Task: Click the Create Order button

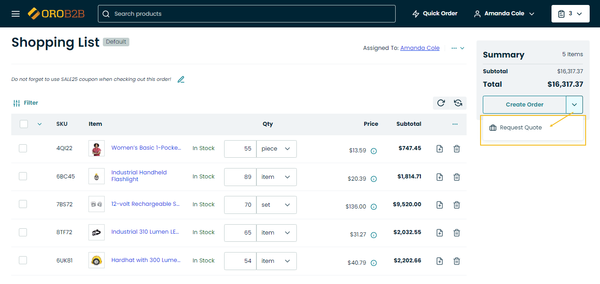Action: click(x=524, y=105)
